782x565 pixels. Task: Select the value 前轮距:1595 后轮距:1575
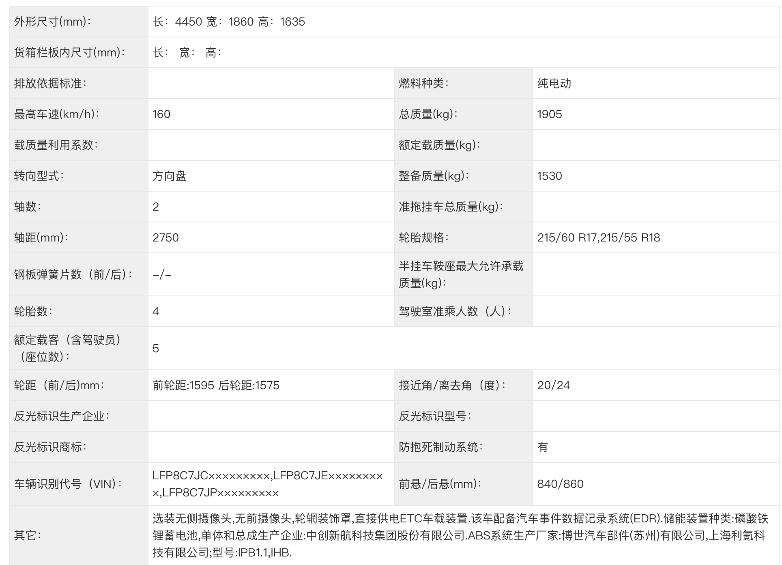[x=216, y=385]
